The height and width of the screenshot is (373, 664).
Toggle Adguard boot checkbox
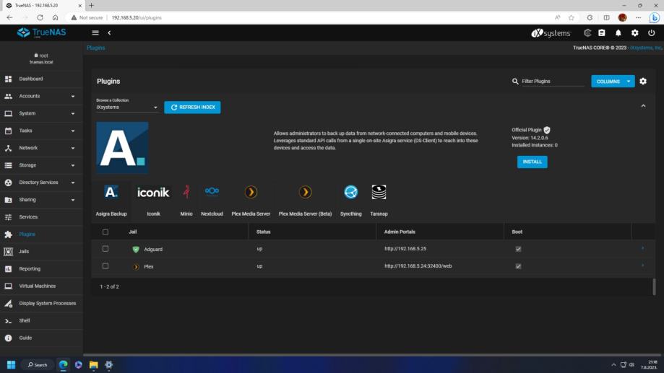[x=518, y=249]
